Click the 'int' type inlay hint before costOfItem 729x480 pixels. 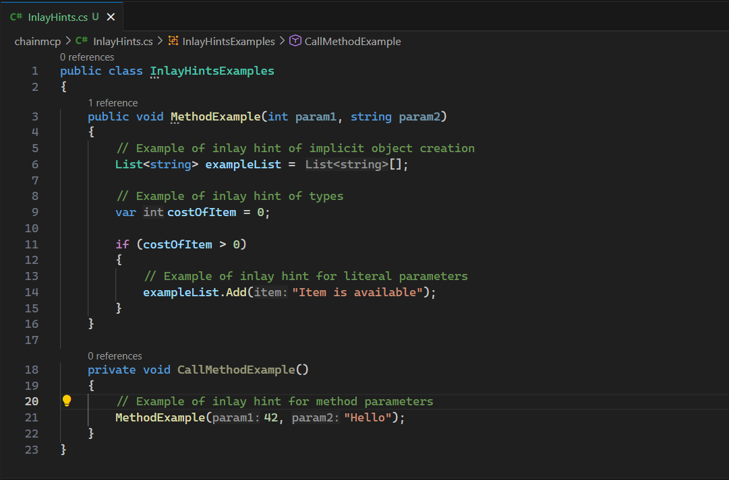(153, 213)
